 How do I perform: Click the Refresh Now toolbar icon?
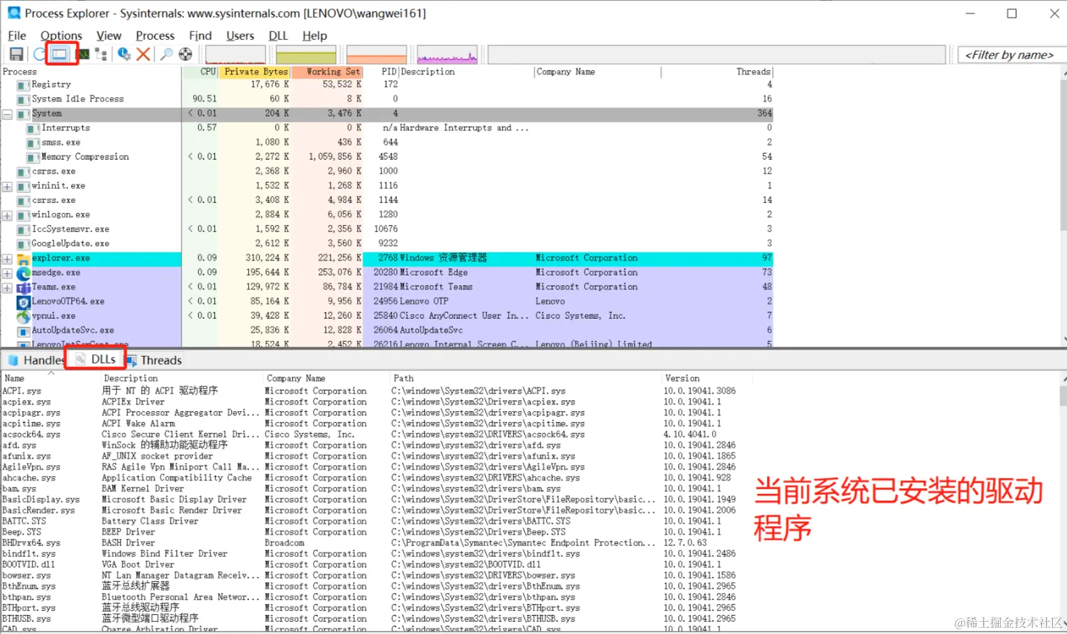pyautogui.click(x=39, y=54)
